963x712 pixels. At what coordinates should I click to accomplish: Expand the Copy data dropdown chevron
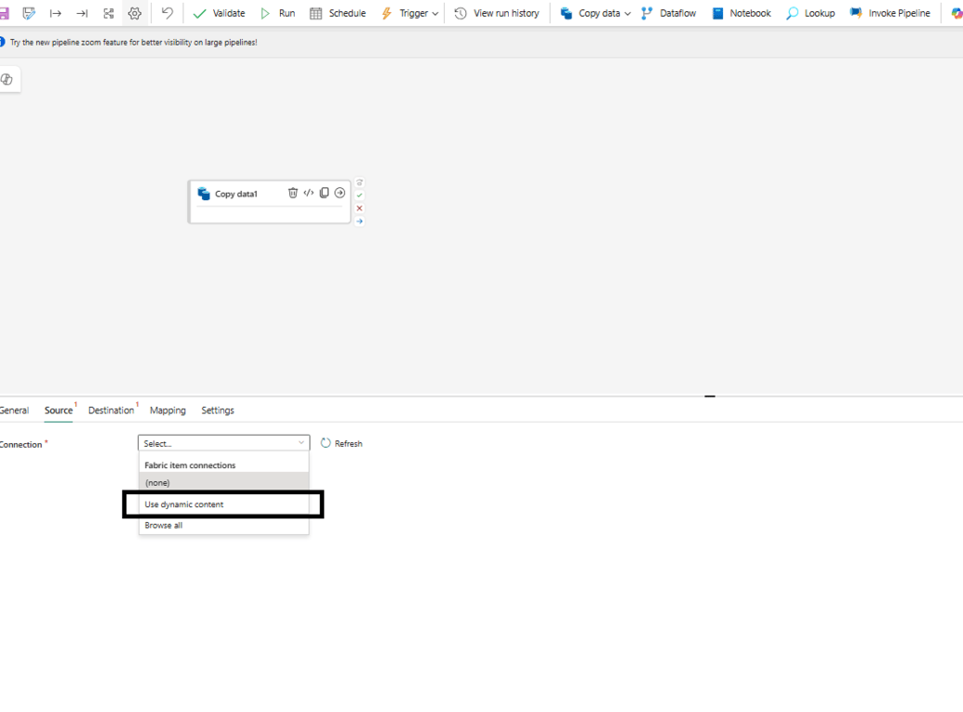[628, 14]
